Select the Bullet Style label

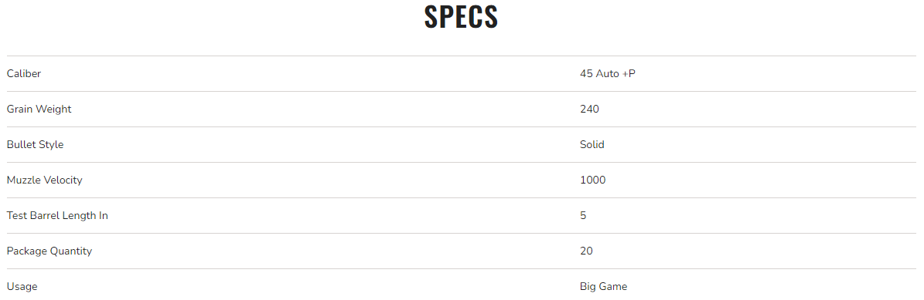coord(35,144)
